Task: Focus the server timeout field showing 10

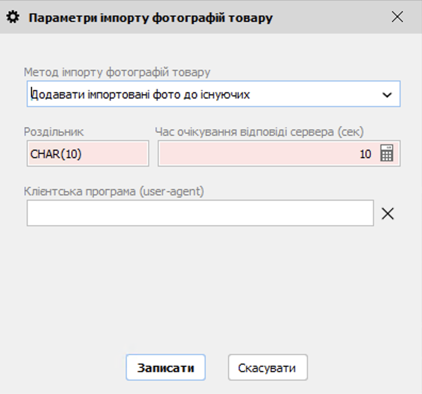Action: point(266,154)
